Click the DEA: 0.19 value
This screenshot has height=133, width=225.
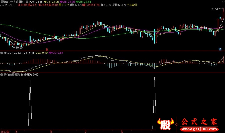click(x=41, y=53)
